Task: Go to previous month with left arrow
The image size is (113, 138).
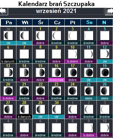Action: click(x=4, y=12)
